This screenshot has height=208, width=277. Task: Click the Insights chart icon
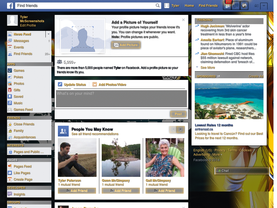pyautogui.click(x=10, y=194)
